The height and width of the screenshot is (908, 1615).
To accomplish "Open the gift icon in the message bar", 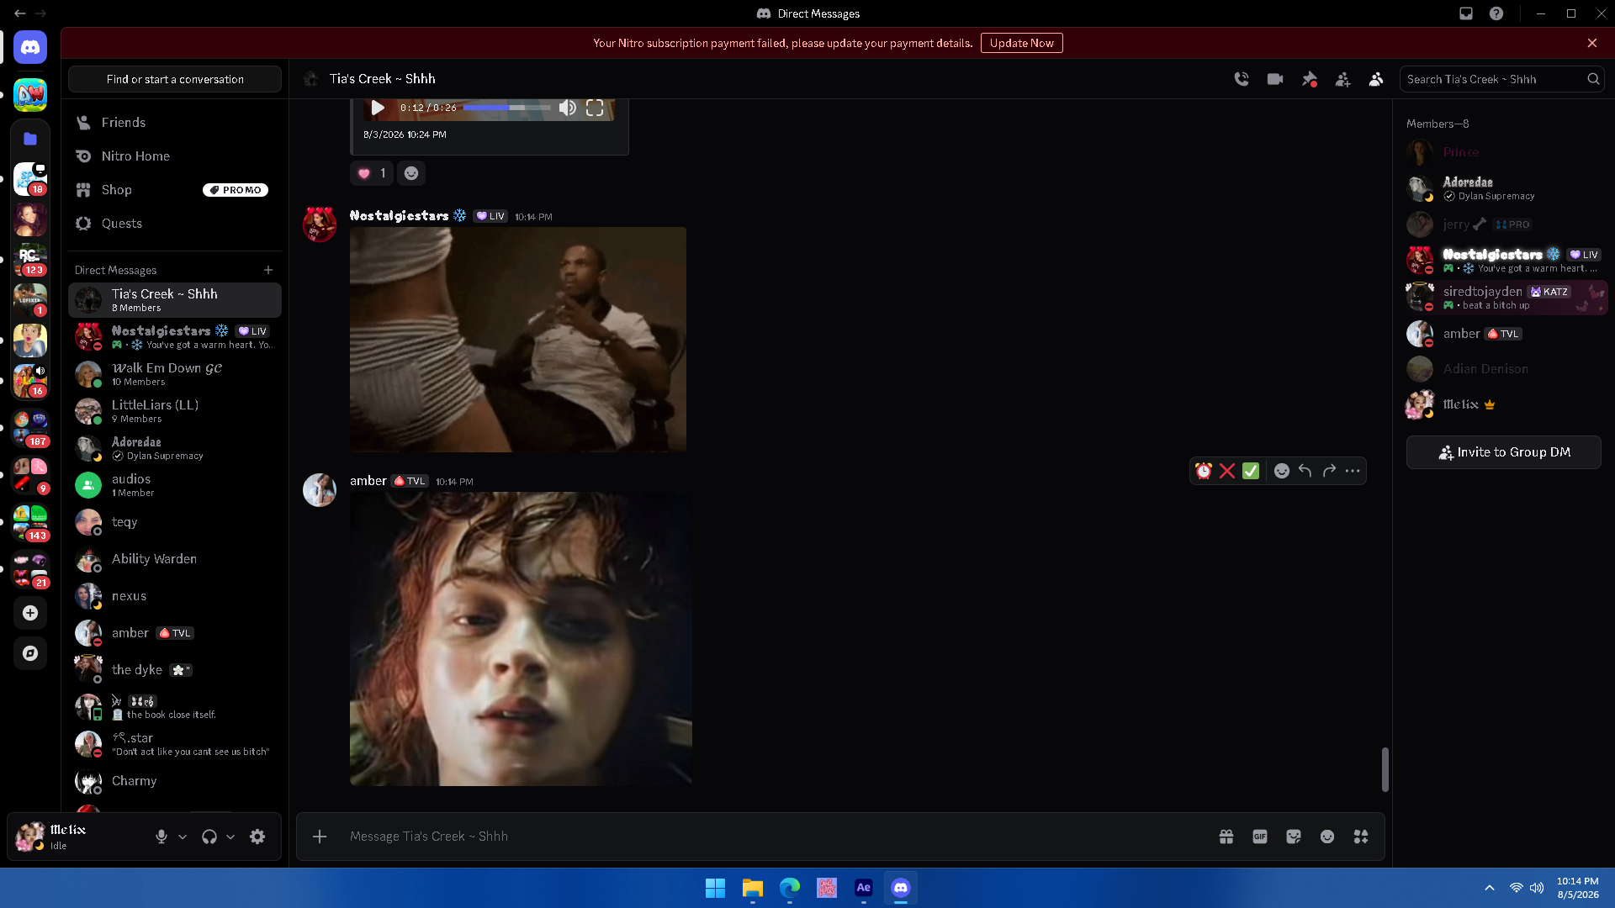I will (x=1226, y=837).
